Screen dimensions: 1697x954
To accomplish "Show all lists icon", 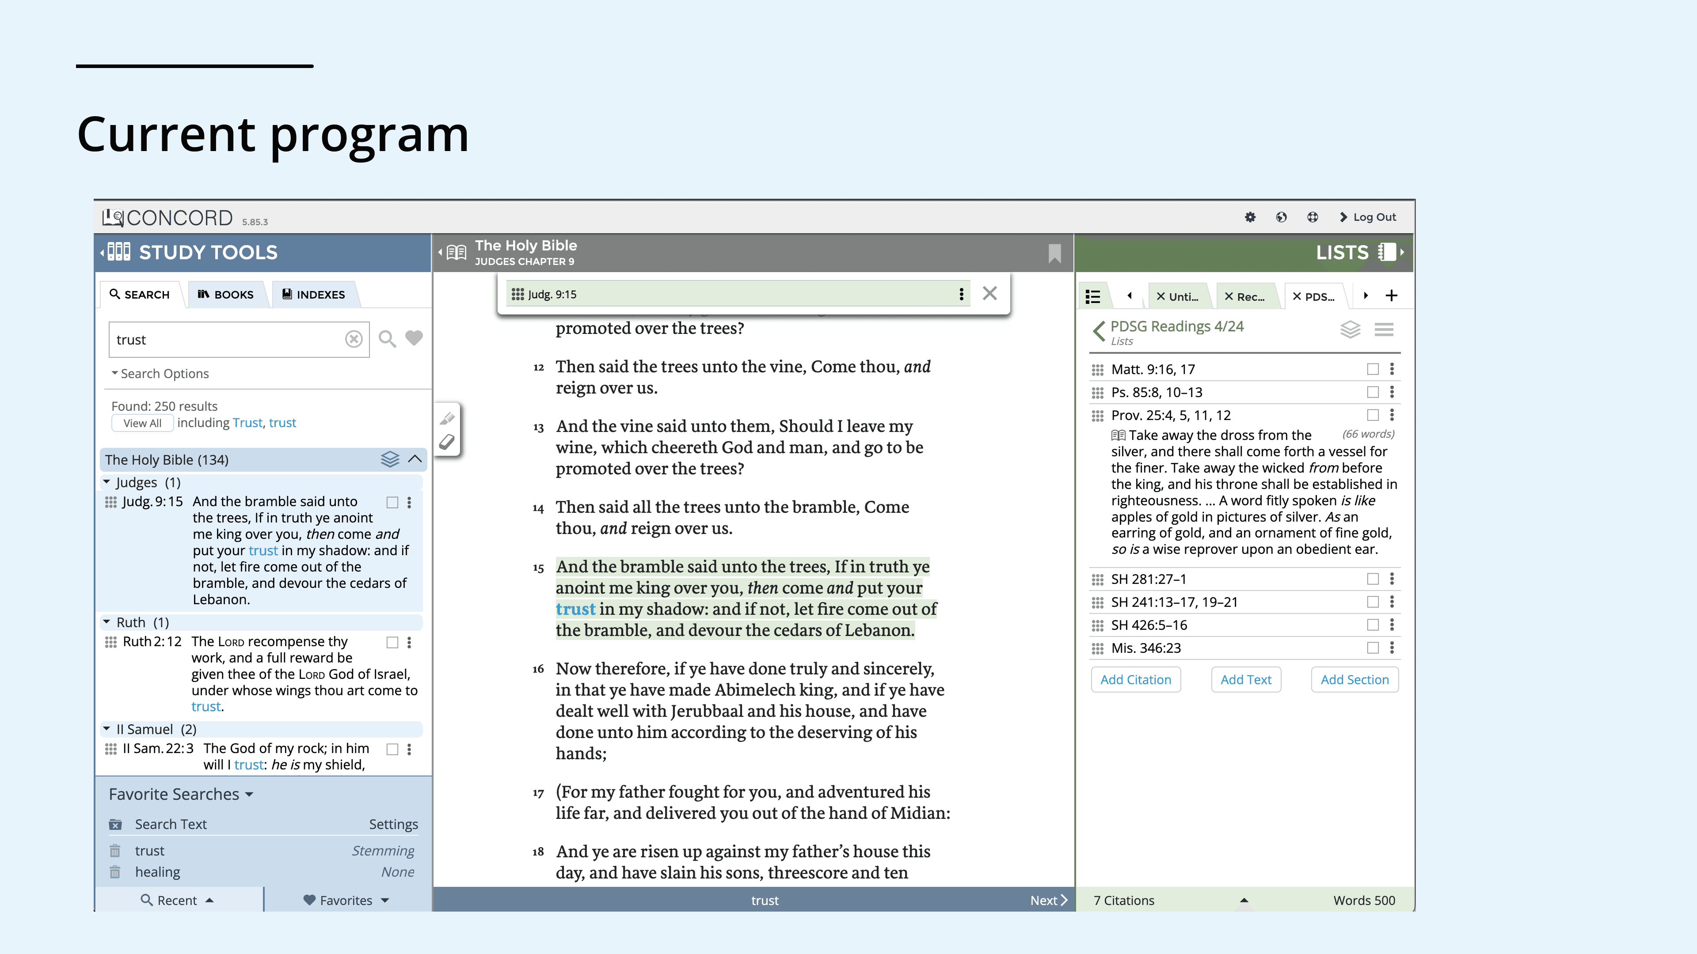I will [1093, 296].
